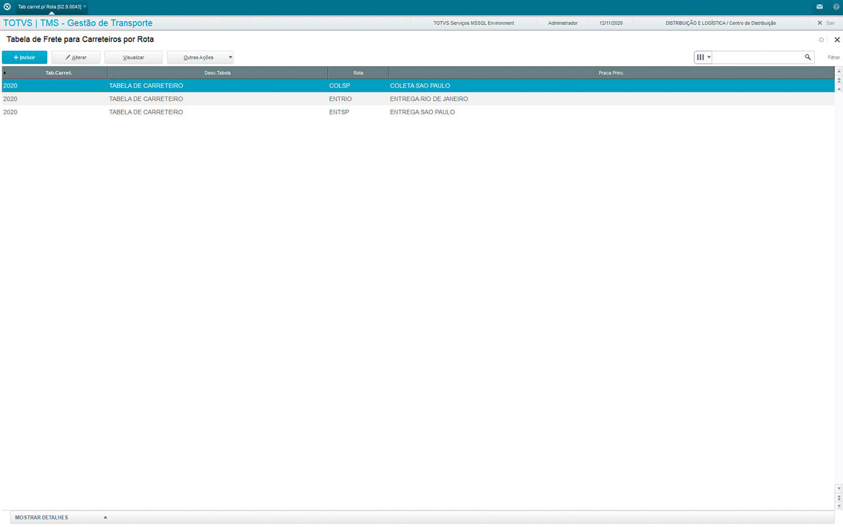Click the pencil Alterar edit button
Viewport: 843px width, 527px height.
76,57
